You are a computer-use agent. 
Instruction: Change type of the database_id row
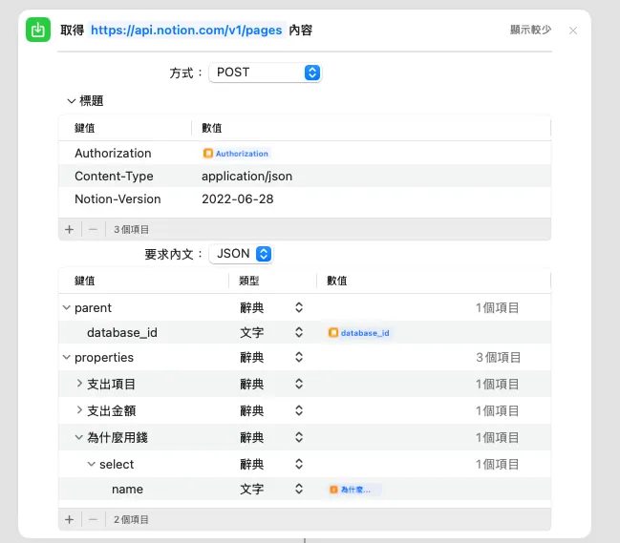click(x=299, y=332)
